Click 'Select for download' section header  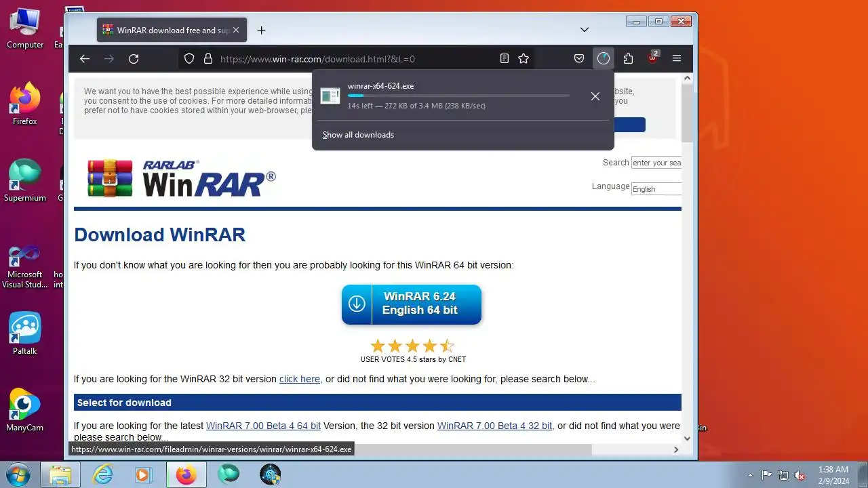click(x=124, y=403)
